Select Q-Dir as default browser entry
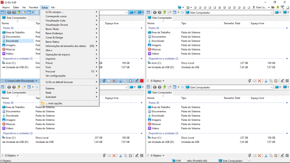The image size is (290, 163). click(70, 82)
